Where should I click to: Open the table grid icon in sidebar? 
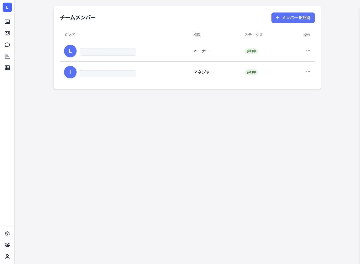coord(7,68)
